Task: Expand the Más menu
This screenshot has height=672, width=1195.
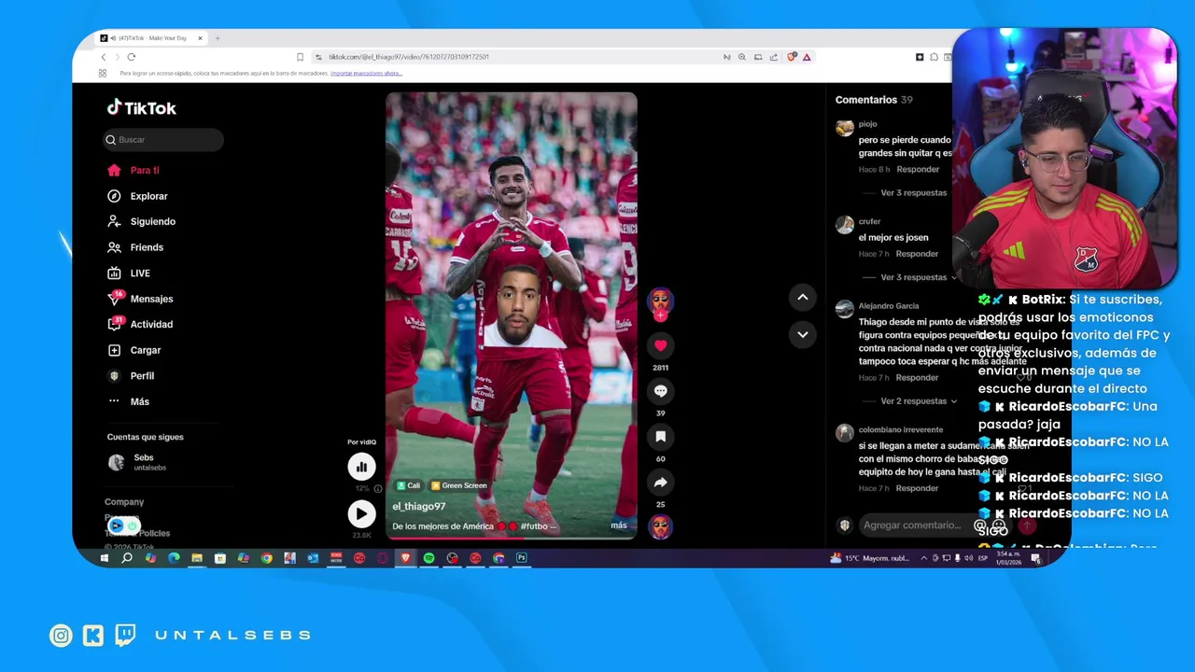Action: (128, 401)
